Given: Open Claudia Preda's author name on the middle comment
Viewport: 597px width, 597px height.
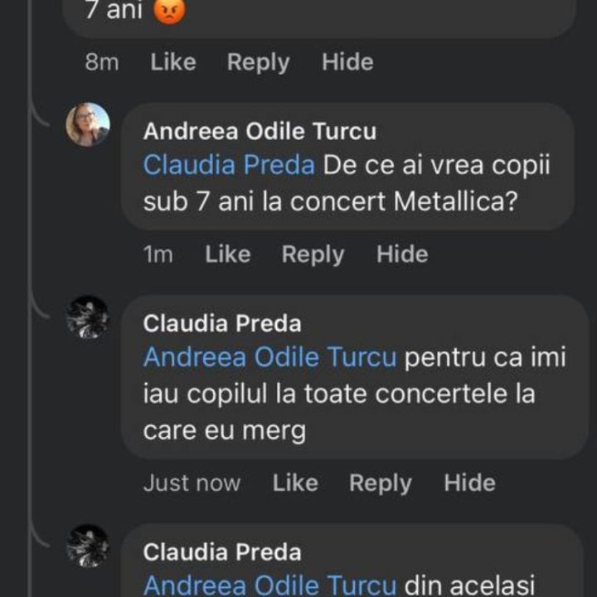Looking at the screenshot, I should click(x=222, y=323).
